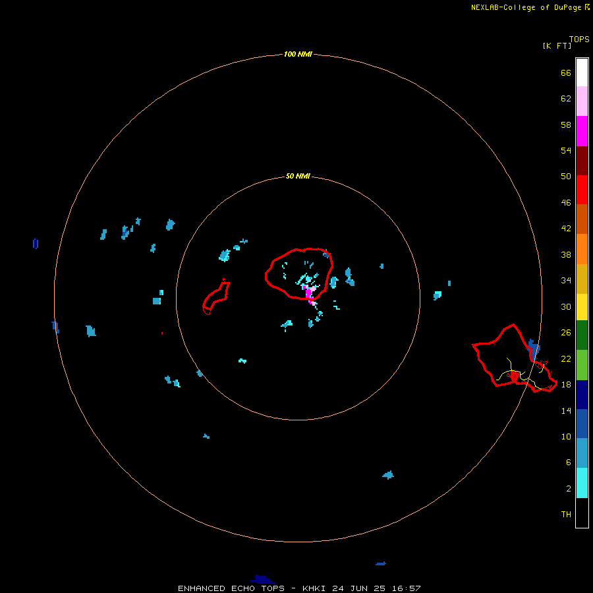Click the red island outline on the right edge
Screen dimensions: 593x593
[x=515, y=358]
